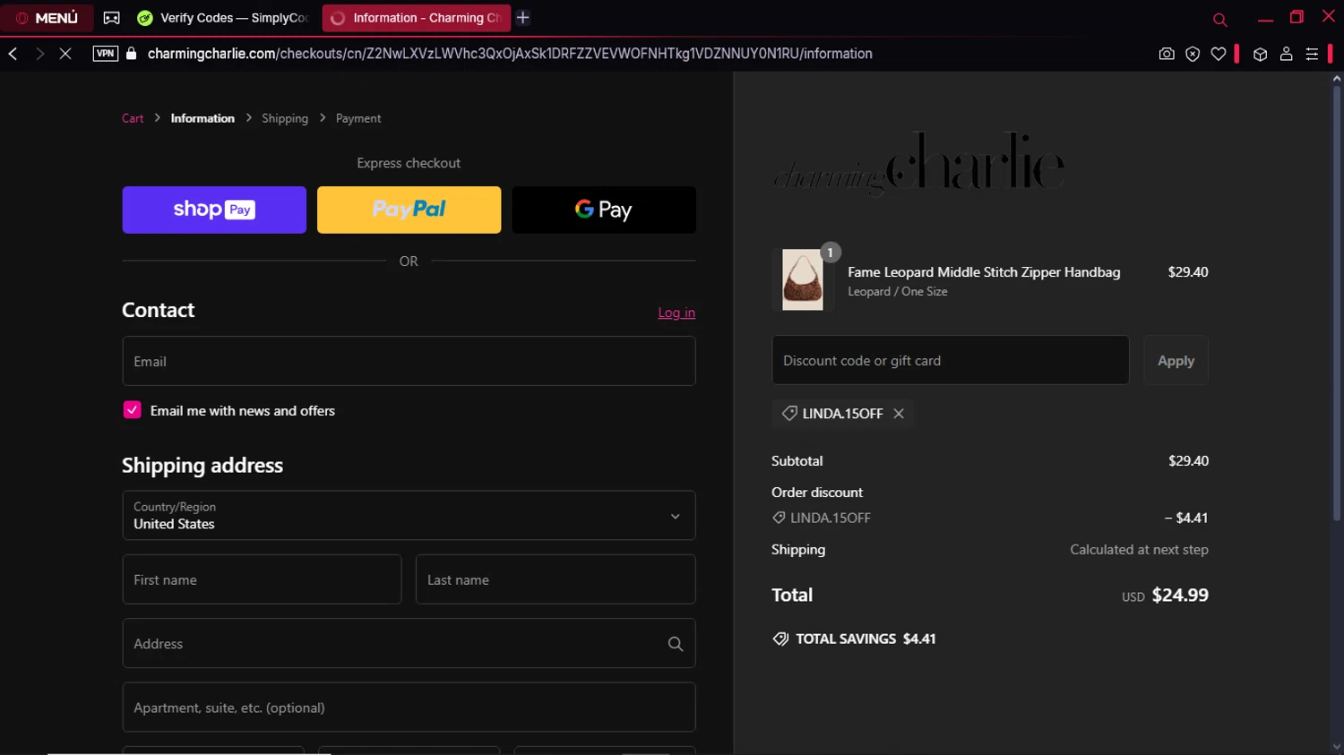The width and height of the screenshot is (1344, 755).
Task: Click the total savings tag icon
Action: click(x=780, y=639)
